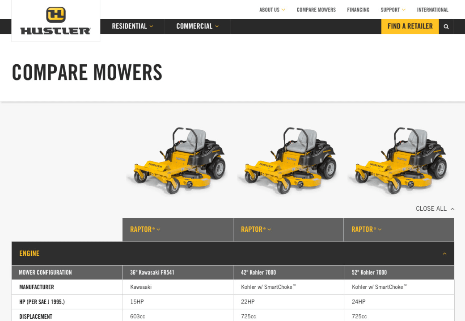
Task: Collapse the Engine section
Action: pos(444,254)
